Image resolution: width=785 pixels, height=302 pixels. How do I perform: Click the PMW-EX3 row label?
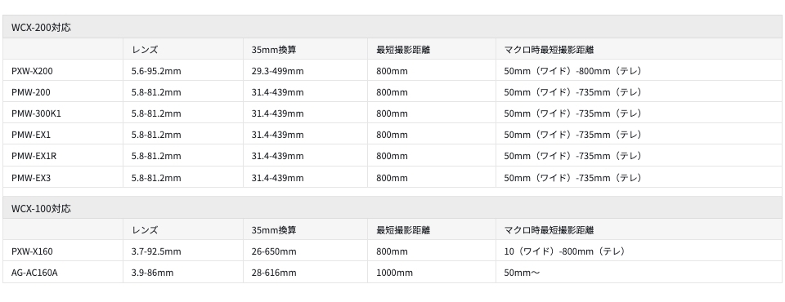[x=63, y=177]
